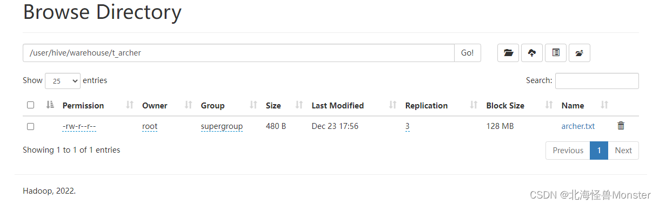
Task: Click the Search text box
Action: click(x=597, y=81)
